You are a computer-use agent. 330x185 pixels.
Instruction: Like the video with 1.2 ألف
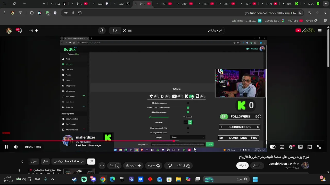[184, 165]
